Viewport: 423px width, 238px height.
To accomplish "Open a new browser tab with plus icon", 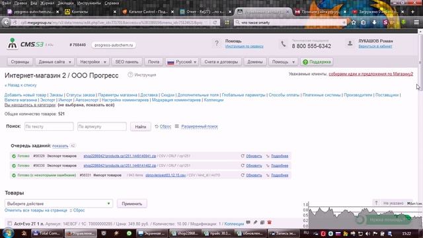I will 412,12.
